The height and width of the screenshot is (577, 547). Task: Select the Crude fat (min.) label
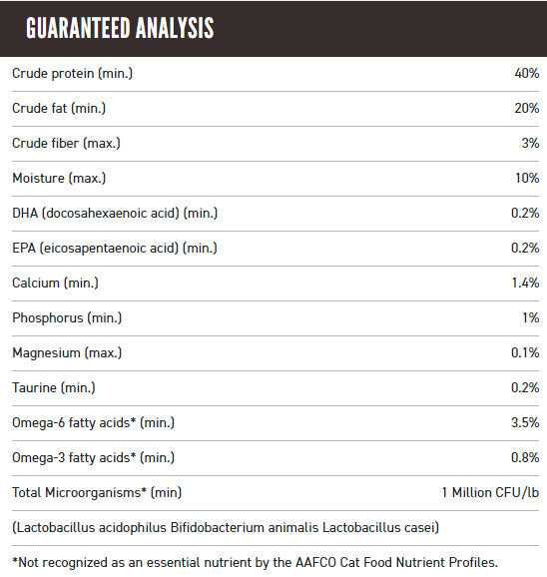click(59, 109)
